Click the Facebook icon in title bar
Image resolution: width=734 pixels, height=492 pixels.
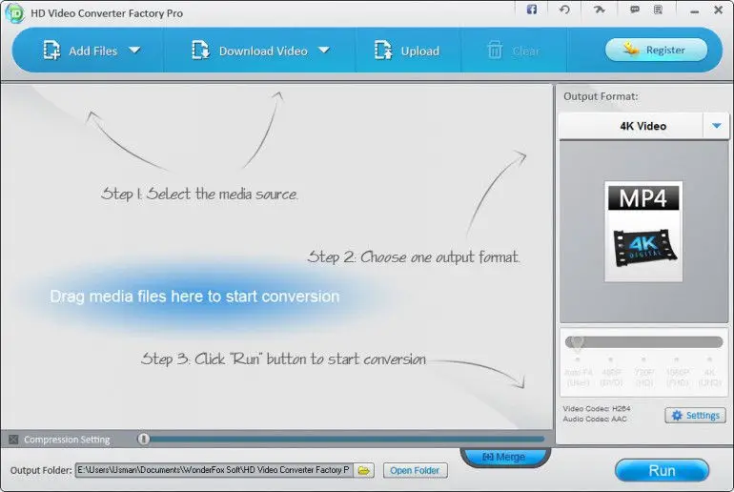[x=532, y=10]
